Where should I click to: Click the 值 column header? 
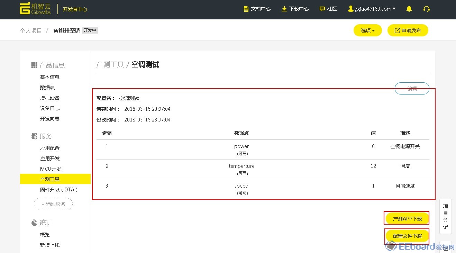(x=373, y=133)
